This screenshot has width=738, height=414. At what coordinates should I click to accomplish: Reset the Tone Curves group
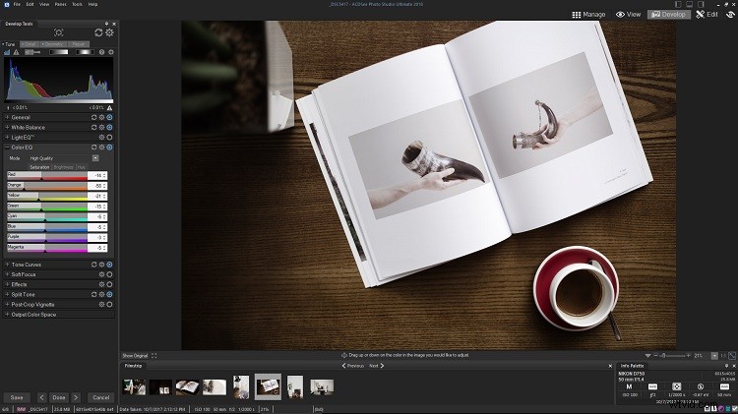point(93,265)
